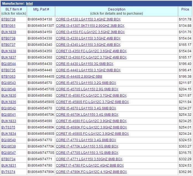View details for CORET I5-4690 FC-LGA12C 3.9GHZ

pyautogui.click(x=91, y=121)
